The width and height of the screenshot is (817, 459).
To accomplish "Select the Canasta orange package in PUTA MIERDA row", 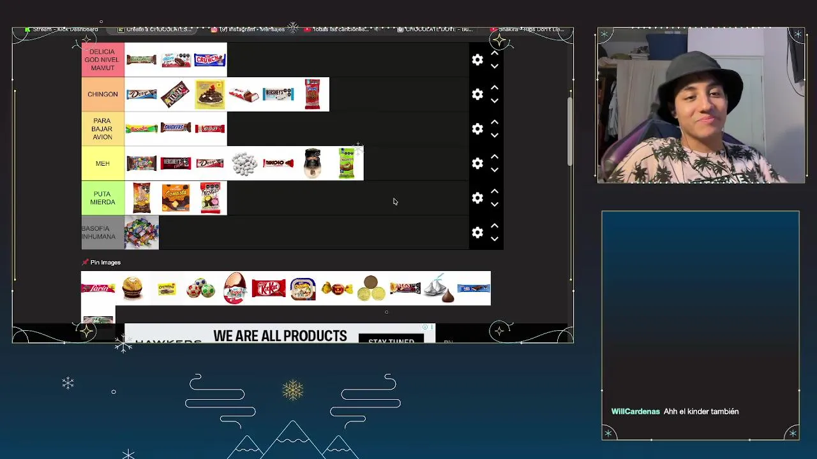I will click(176, 198).
